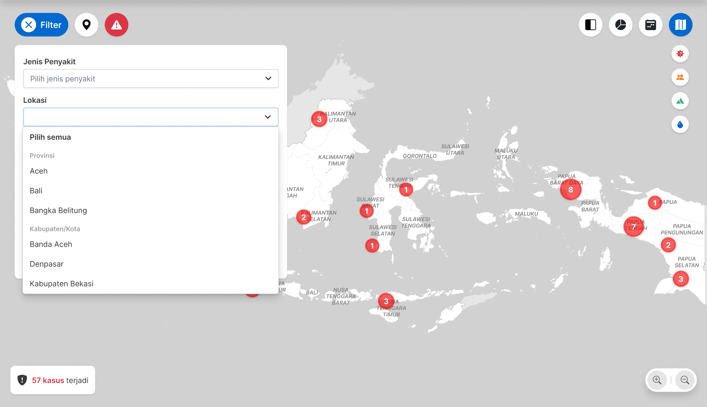Viewport: 707px width, 407px height.
Task: Collapse the Lokasi dropdown chevron
Action: (268, 117)
